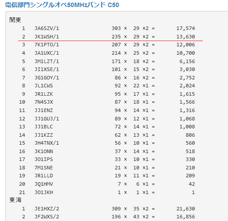Click the score 10,700
This screenshot has width=228, height=221.
[186, 53]
